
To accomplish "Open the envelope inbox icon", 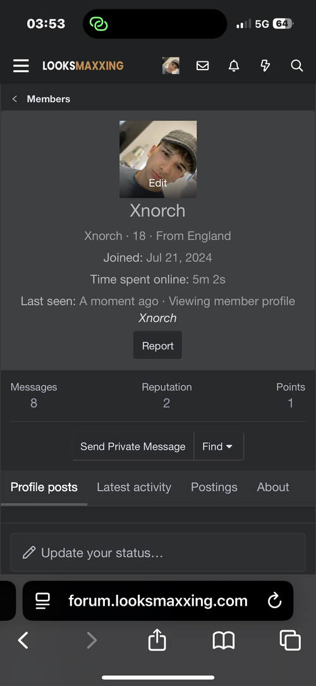I will tap(202, 66).
